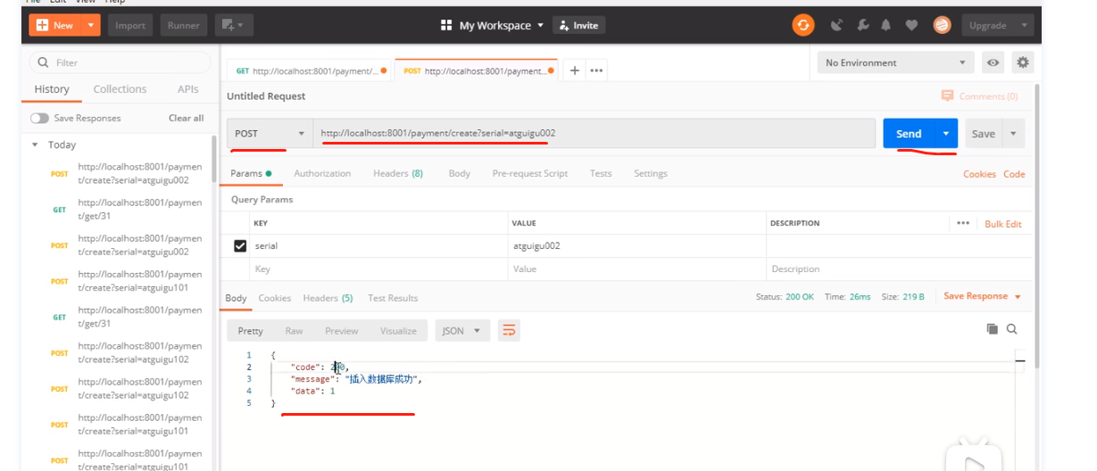This screenshot has width=1097, height=471.
Task: Open the Authorization request tab
Action: (x=322, y=173)
